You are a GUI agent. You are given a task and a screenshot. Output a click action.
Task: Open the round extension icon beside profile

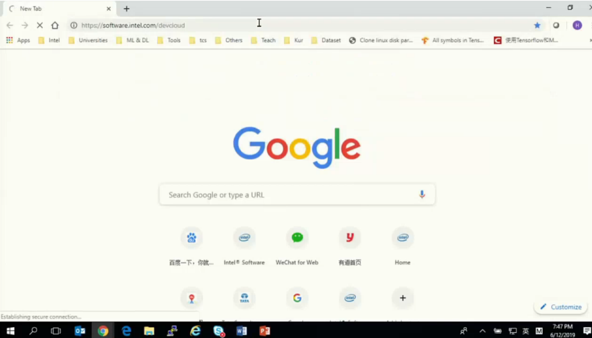point(556,25)
